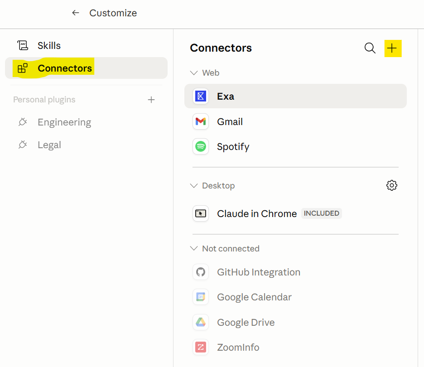Open the Legal plugin
Screen dimensions: 424x367
tap(86, 145)
